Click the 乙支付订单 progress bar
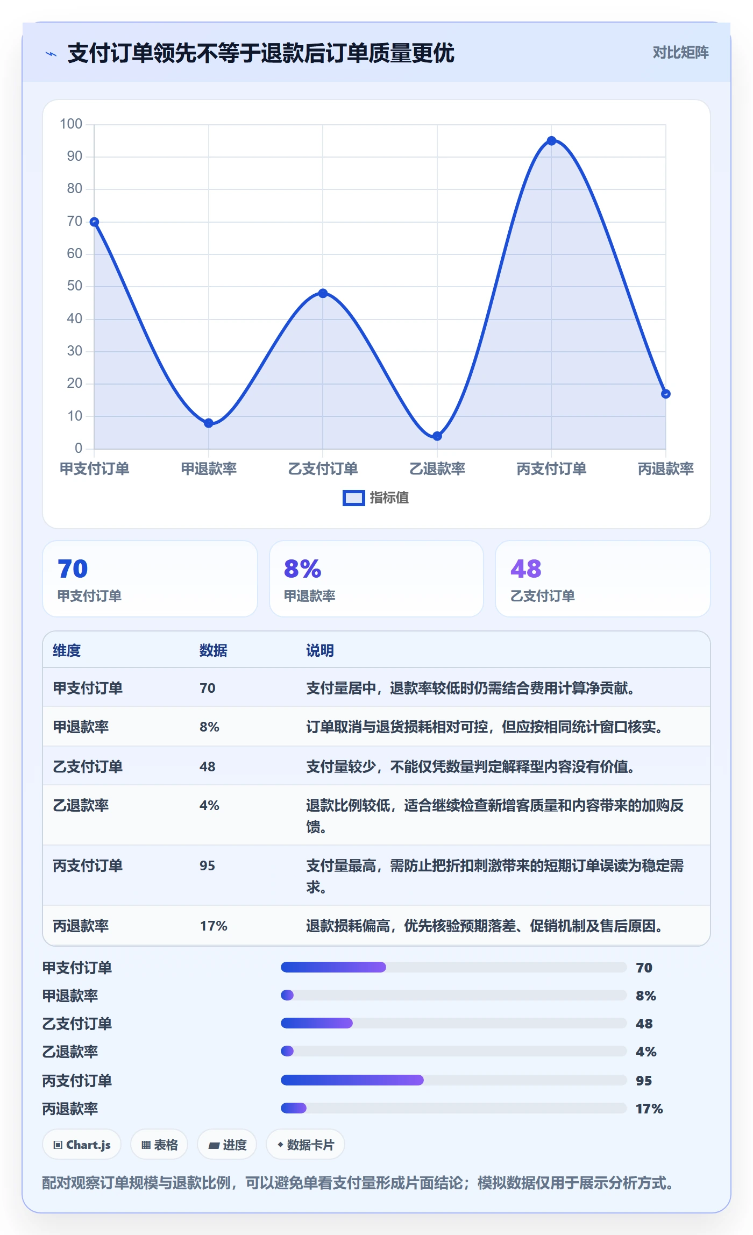The width and height of the screenshot is (753, 1235). (454, 1023)
